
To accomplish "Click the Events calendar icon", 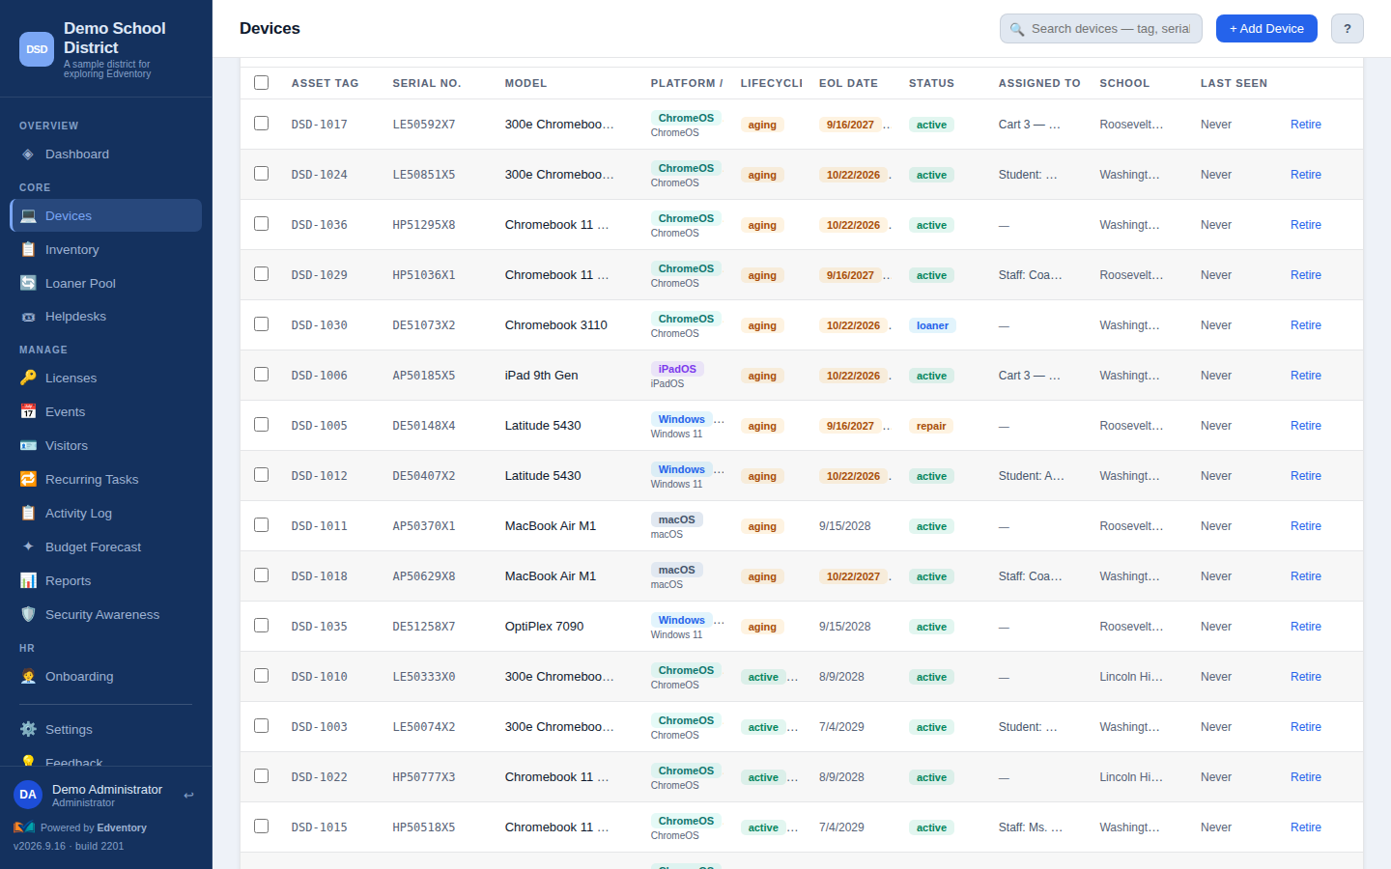I will [x=28, y=412].
